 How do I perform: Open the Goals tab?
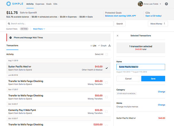49,4
